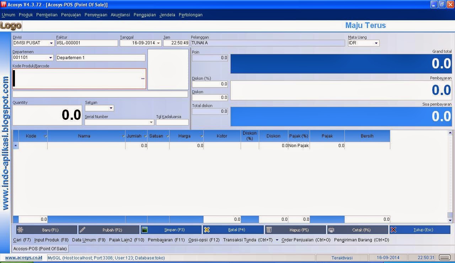Open the Jendela menu
This screenshot has height=263, width=455.
(x=167, y=15)
